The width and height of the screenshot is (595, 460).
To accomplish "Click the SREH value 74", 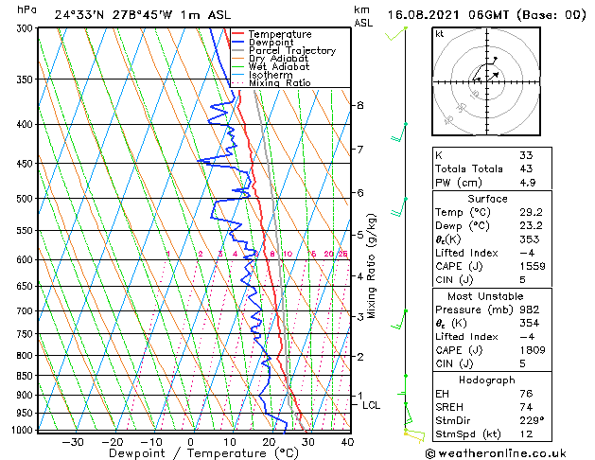I will point(526,407).
